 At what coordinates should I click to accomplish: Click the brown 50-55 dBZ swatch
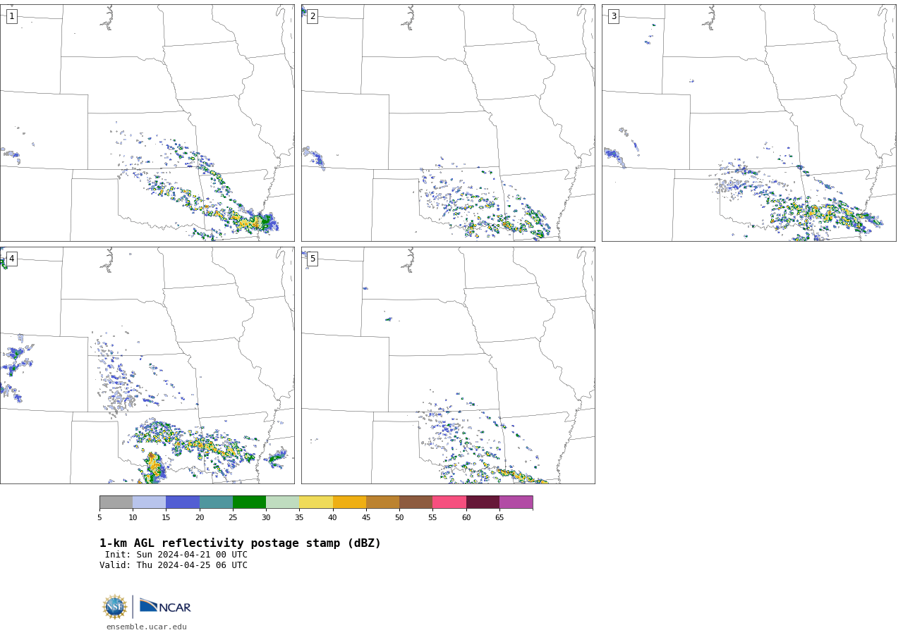[x=416, y=503]
